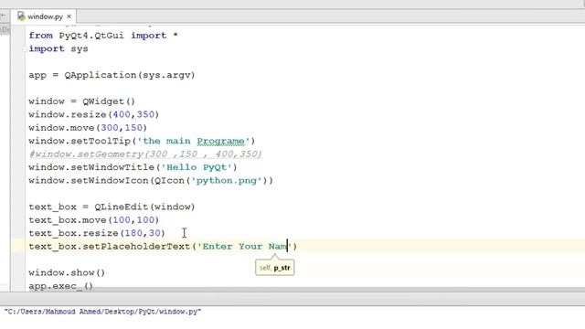Click 'text_box = QLineEdit(window)' line
Screen dimensions: 585x329
112,207
